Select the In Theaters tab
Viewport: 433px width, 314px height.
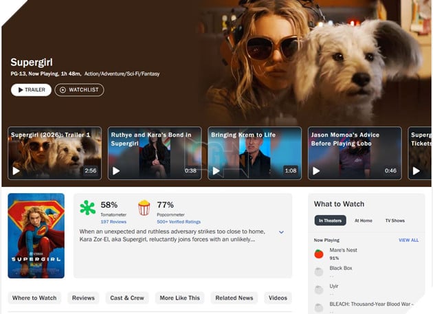tap(331, 221)
